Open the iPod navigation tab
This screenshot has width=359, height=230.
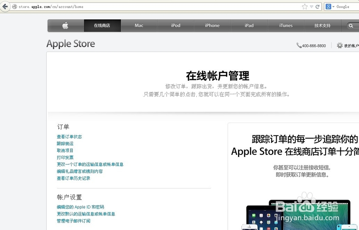tap(176, 25)
